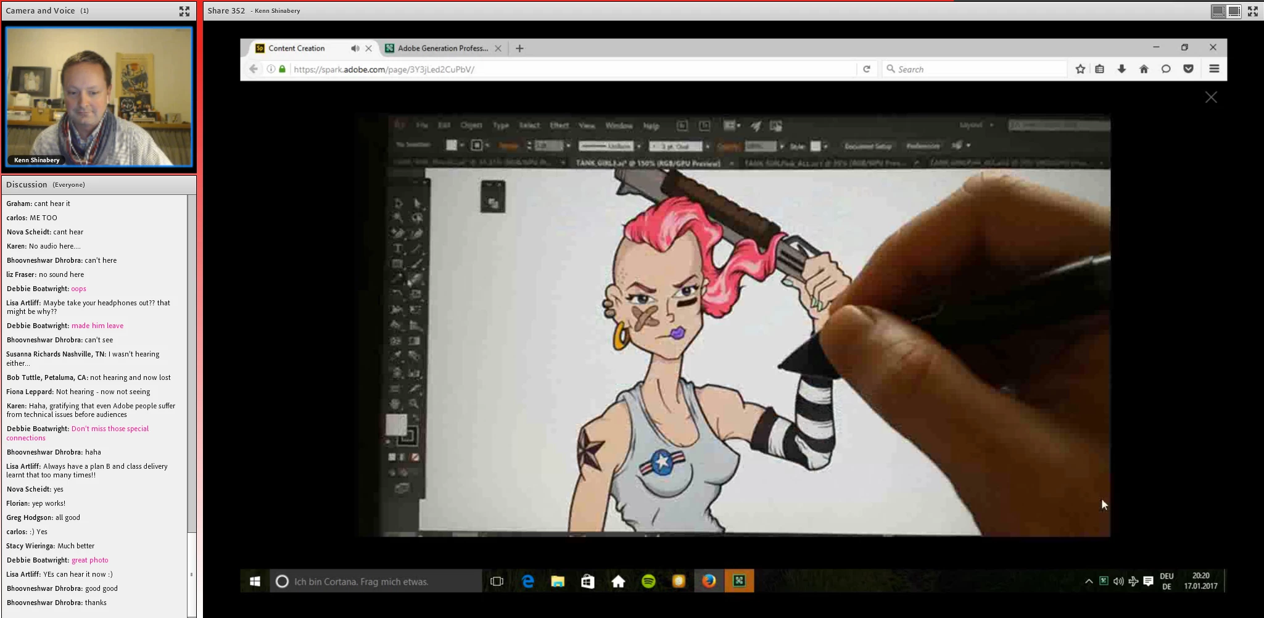
Task: Reload the Spark page
Action: tap(867, 69)
